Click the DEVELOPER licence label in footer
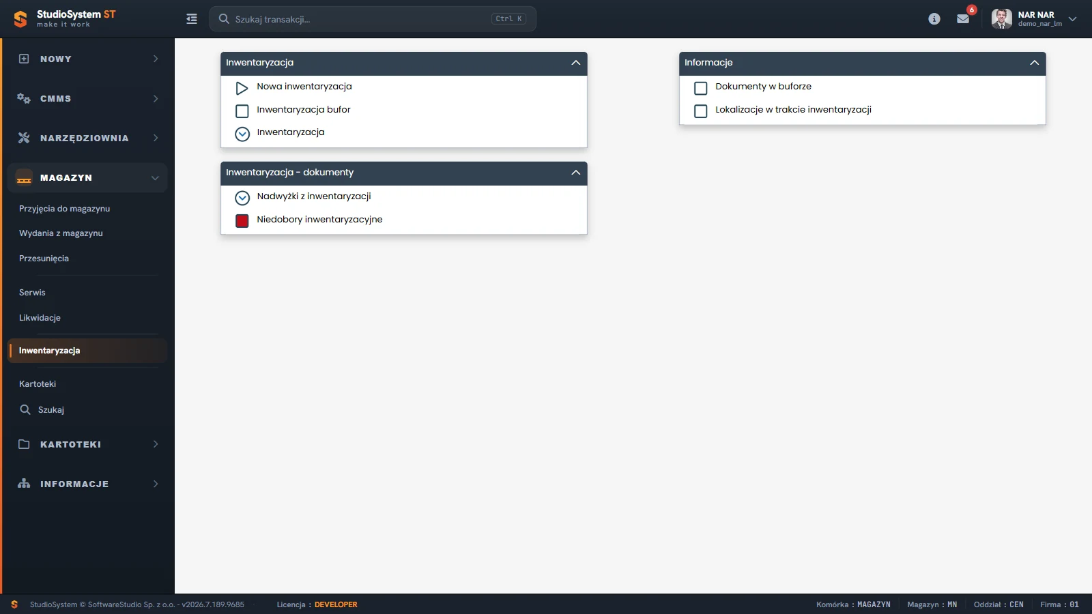This screenshot has width=1092, height=614. coord(336,604)
